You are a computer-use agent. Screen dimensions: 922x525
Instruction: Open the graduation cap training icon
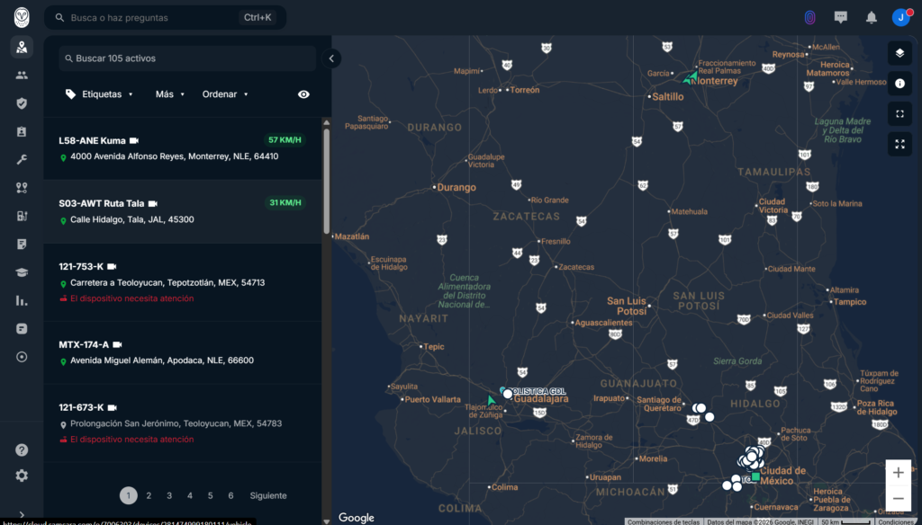point(22,272)
